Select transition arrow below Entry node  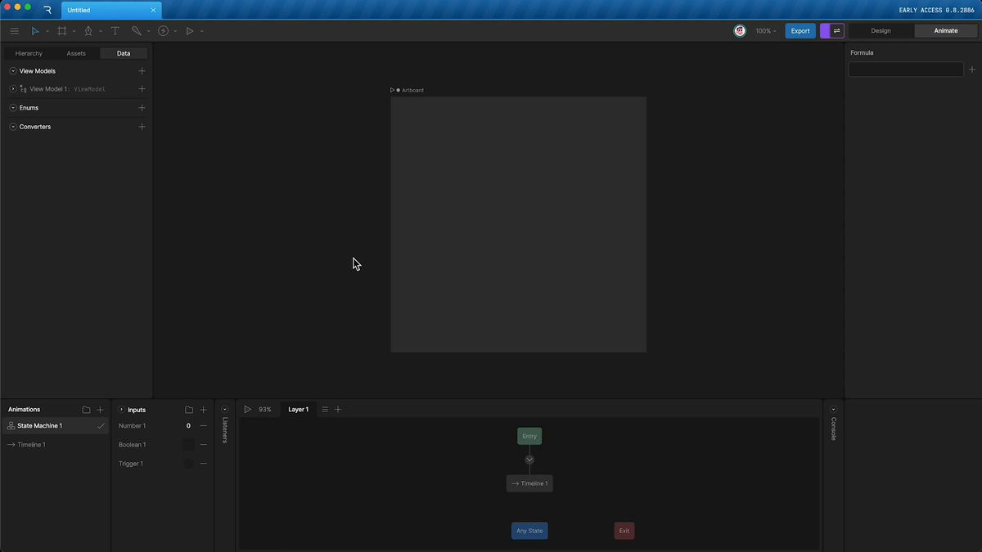[x=529, y=460]
